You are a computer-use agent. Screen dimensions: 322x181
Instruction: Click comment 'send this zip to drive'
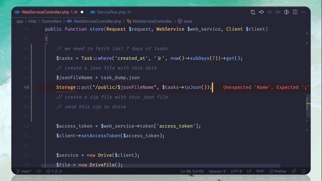[x=91, y=107]
